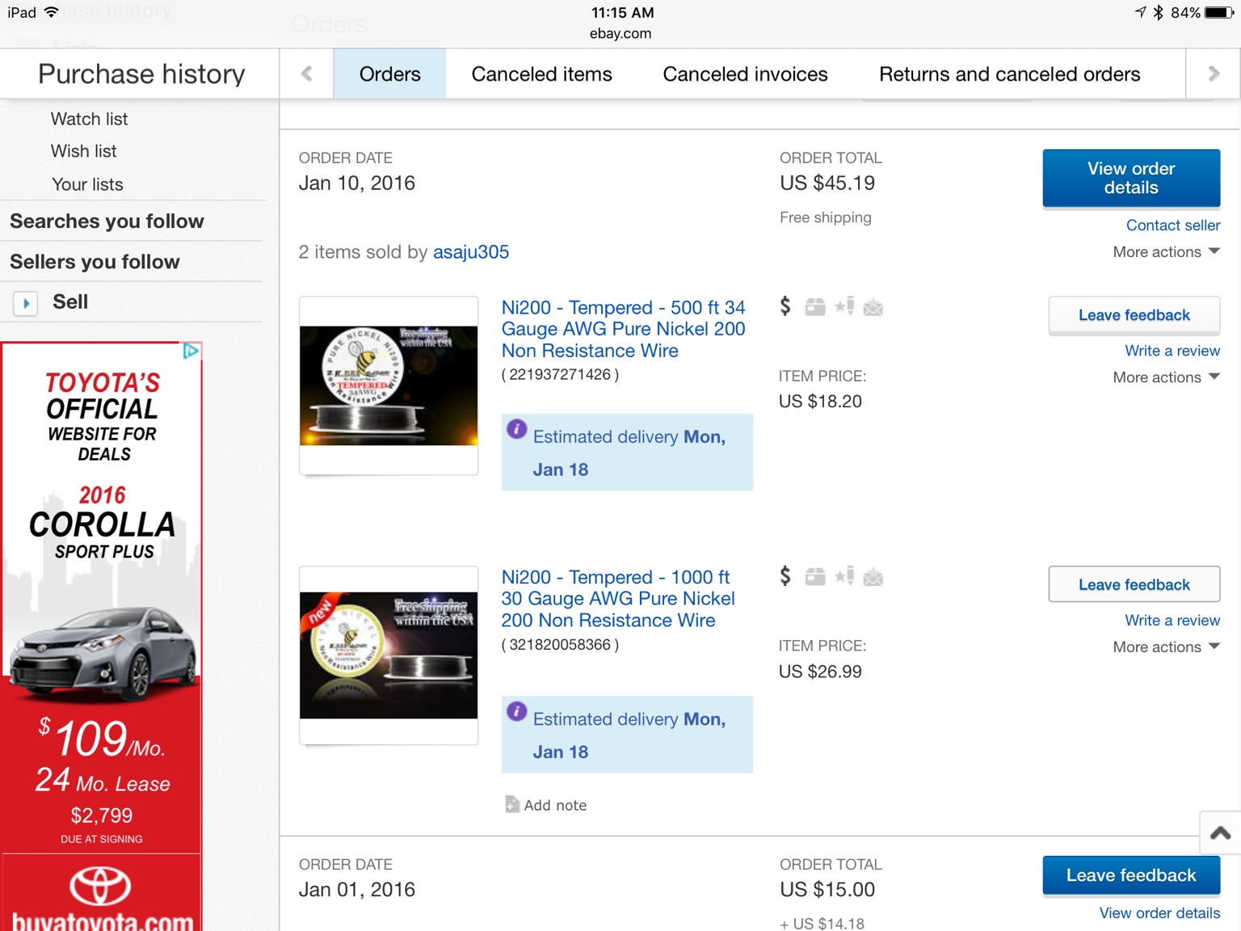Open the seller asaju305 profile link
This screenshot has width=1241, height=931.
click(471, 252)
